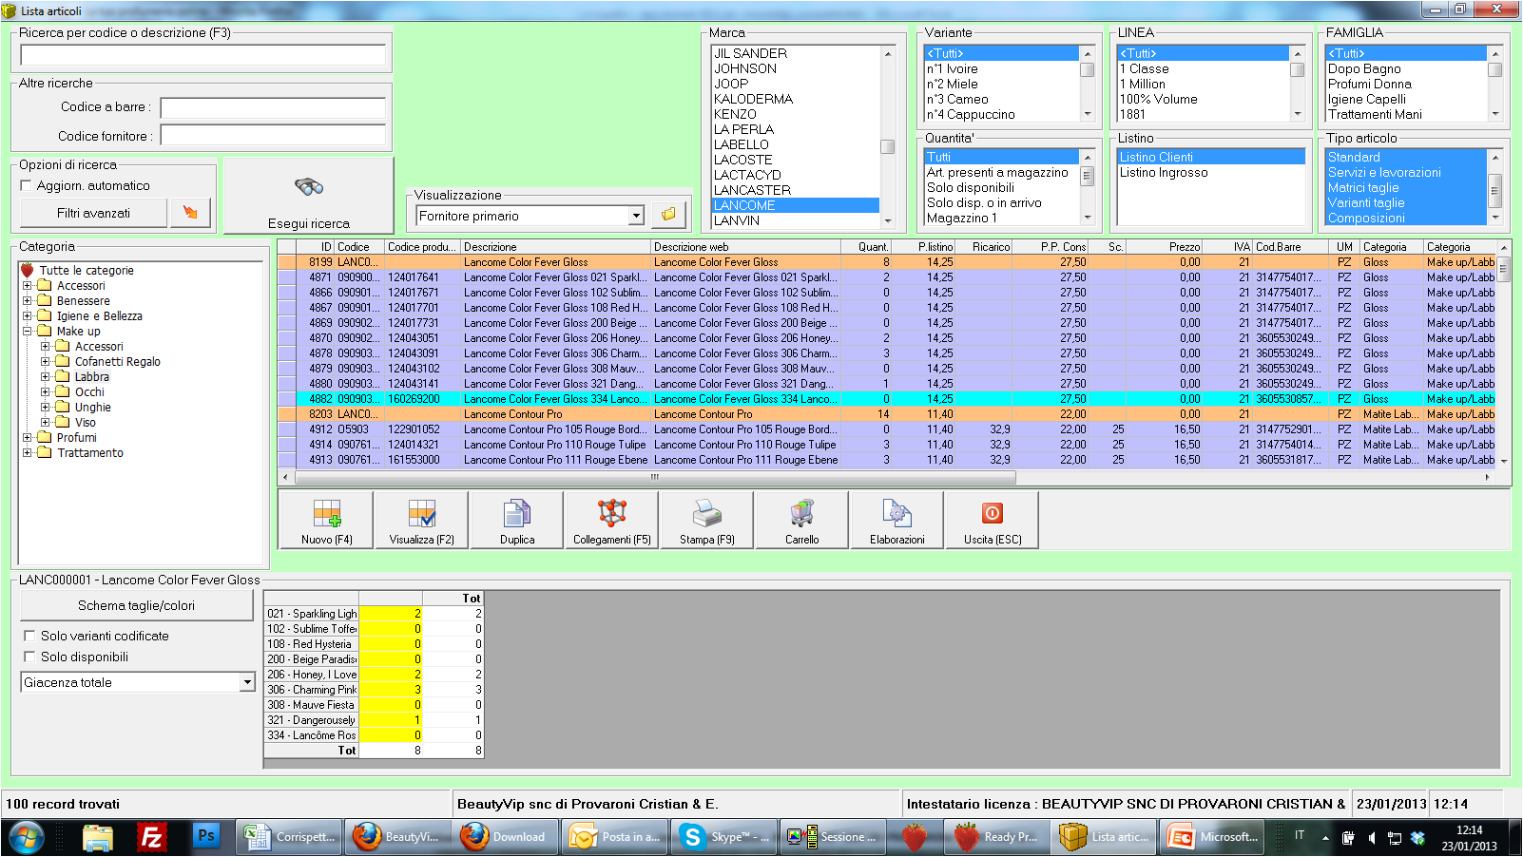Expand the Accessori top-level category
The width and height of the screenshot is (1523, 857).
28,285
